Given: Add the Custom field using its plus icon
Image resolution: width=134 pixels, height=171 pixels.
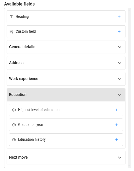Looking at the screenshot, I should coord(119,32).
